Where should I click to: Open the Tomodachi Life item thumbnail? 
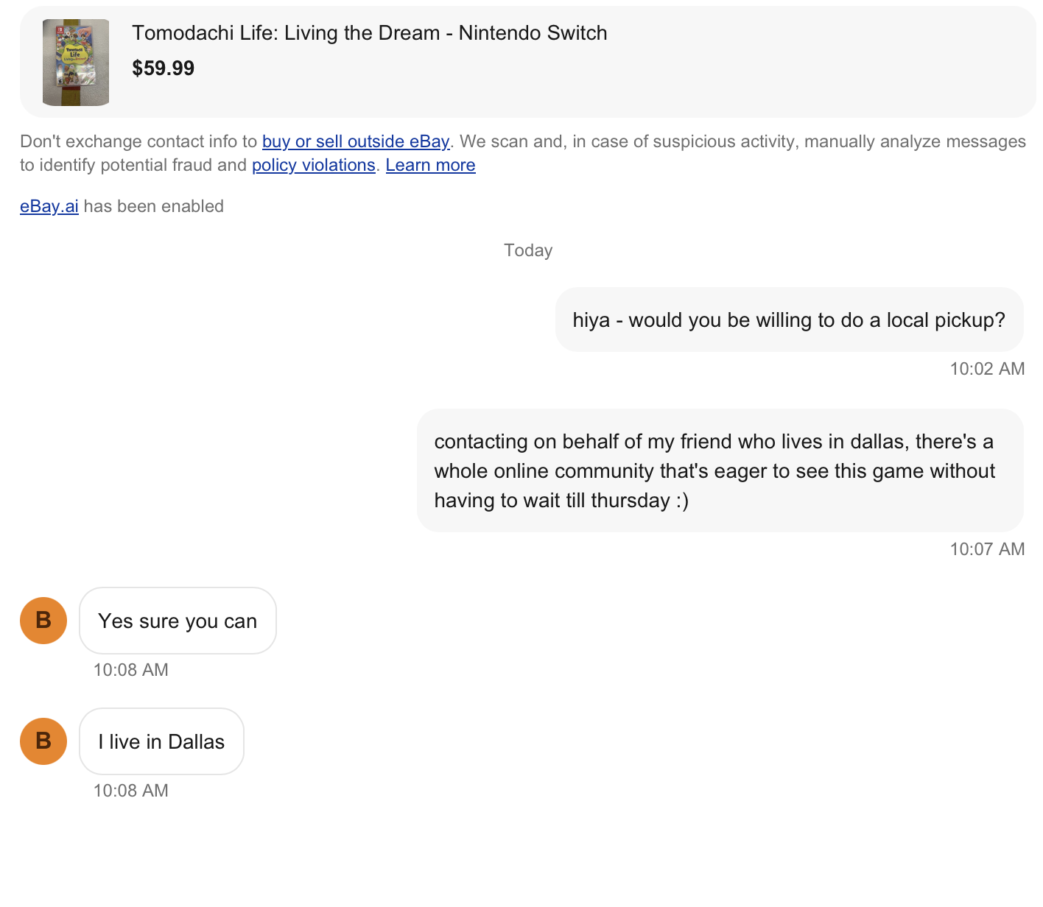[76, 63]
